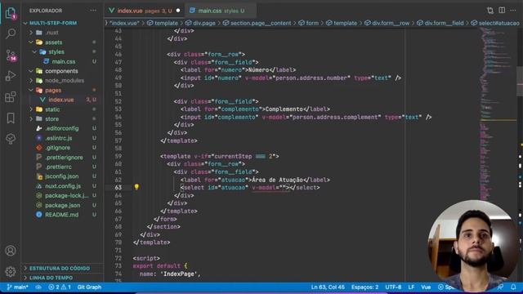This screenshot has height=294, width=523.
Task: Switch to the index.vue editor tab
Action: (x=144, y=11)
